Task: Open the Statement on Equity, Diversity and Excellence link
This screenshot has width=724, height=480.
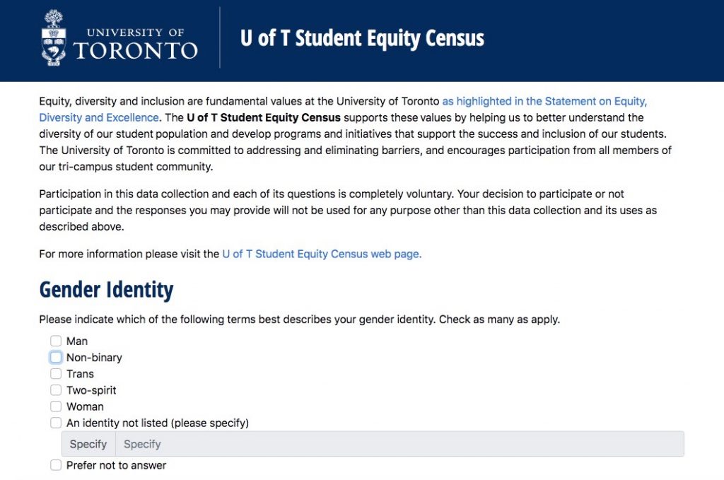Action: tap(544, 102)
